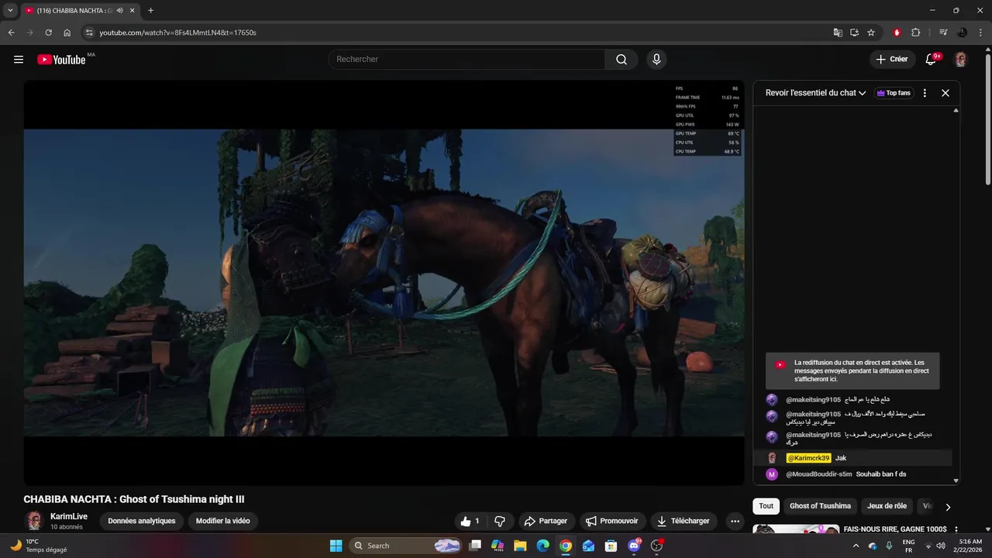Expand the tab search dropdown arrow
The width and height of the screenshot is (992, 558).
pos(10,11)
